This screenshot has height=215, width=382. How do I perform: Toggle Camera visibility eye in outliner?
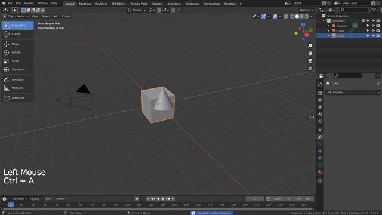coord(373,26)
